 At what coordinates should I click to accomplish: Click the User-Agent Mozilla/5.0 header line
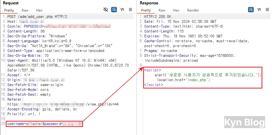click(x=68, y=65)
